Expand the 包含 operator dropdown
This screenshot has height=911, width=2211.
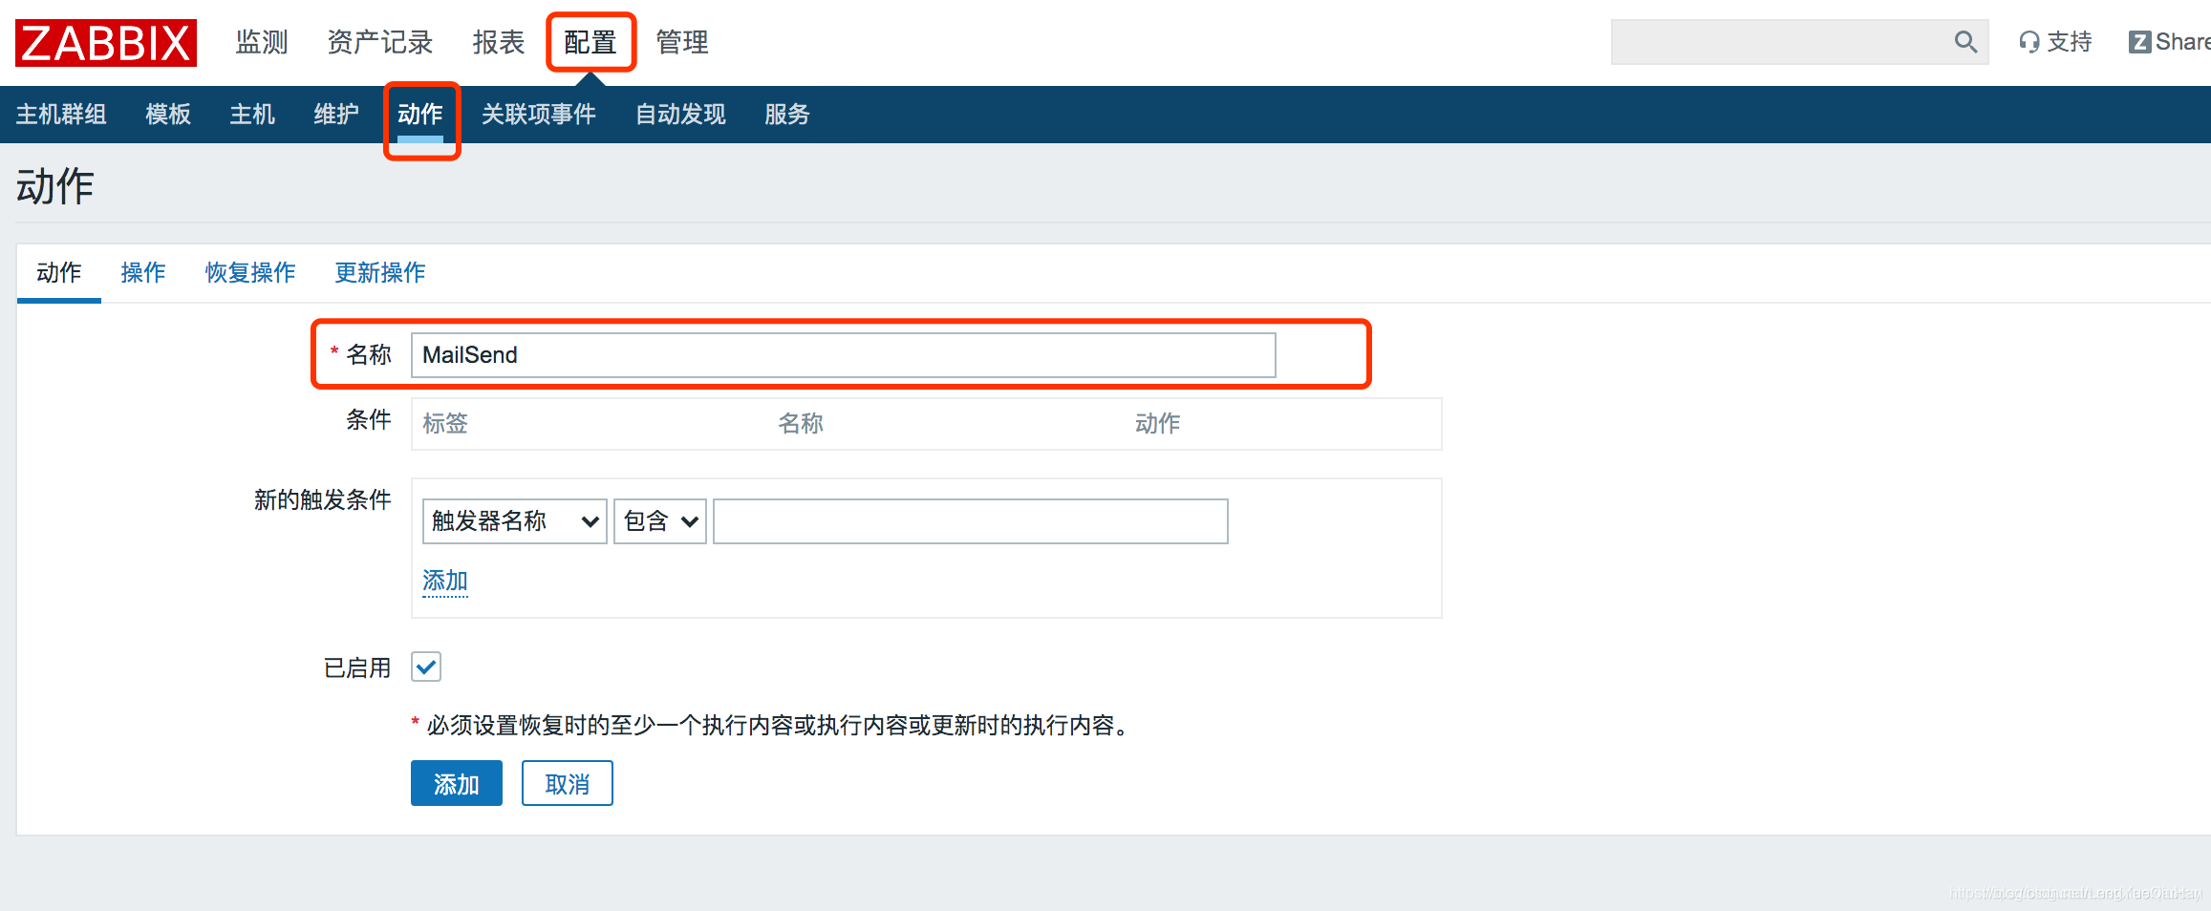click(x=659, y=521)
